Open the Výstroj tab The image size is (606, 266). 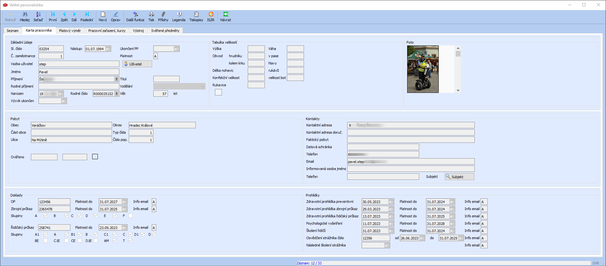click(x=138, y=31)
